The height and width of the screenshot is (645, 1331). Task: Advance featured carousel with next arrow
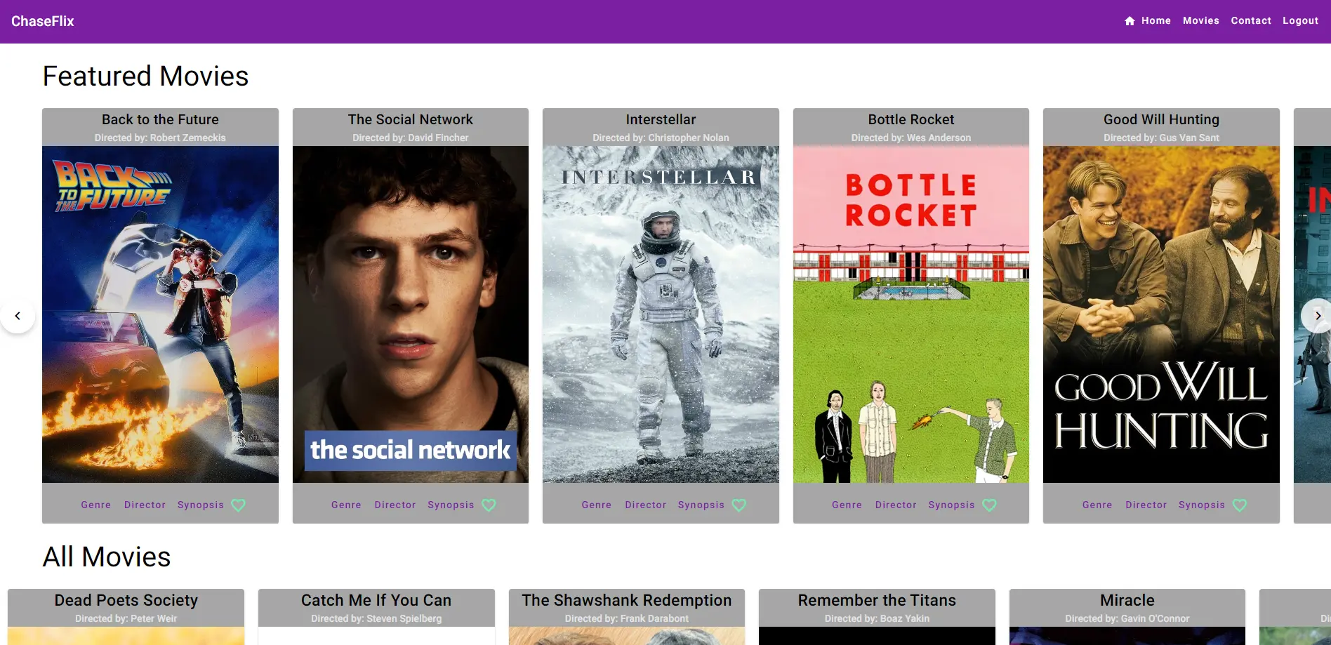pyautogui.click(x=1317, y=316)
